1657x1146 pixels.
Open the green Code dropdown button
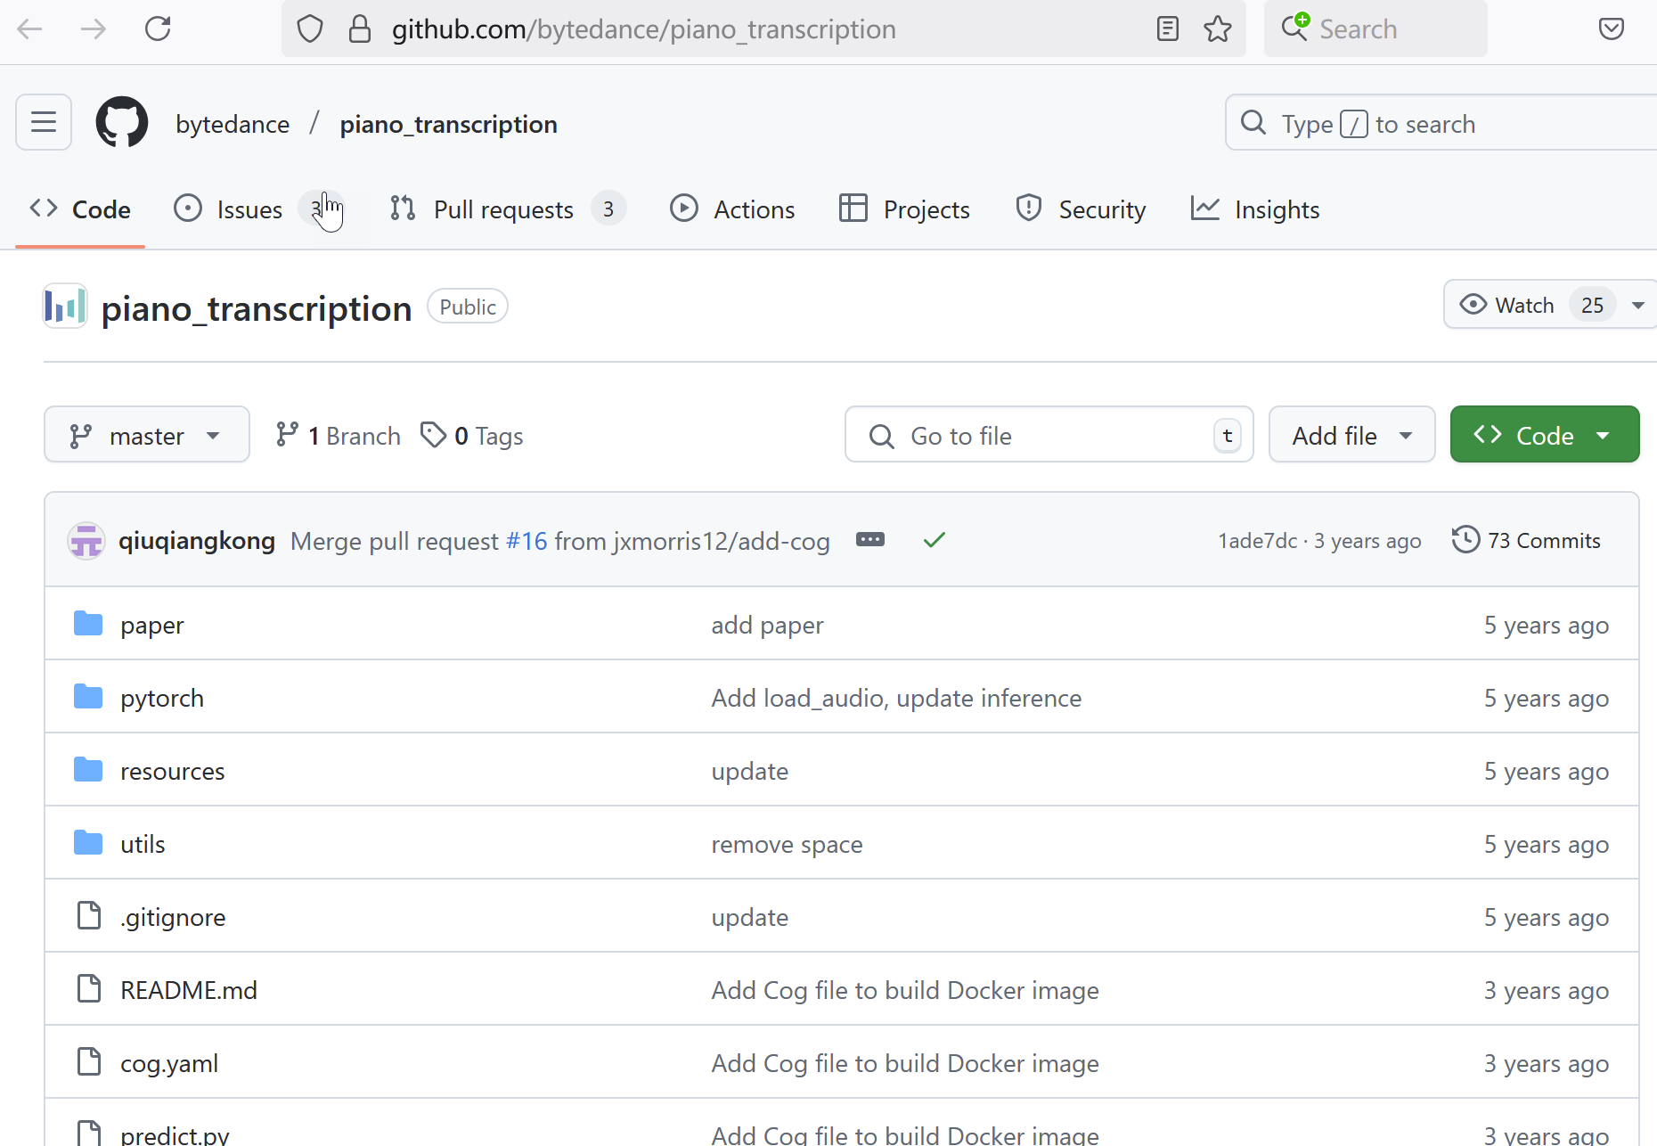1544,435
